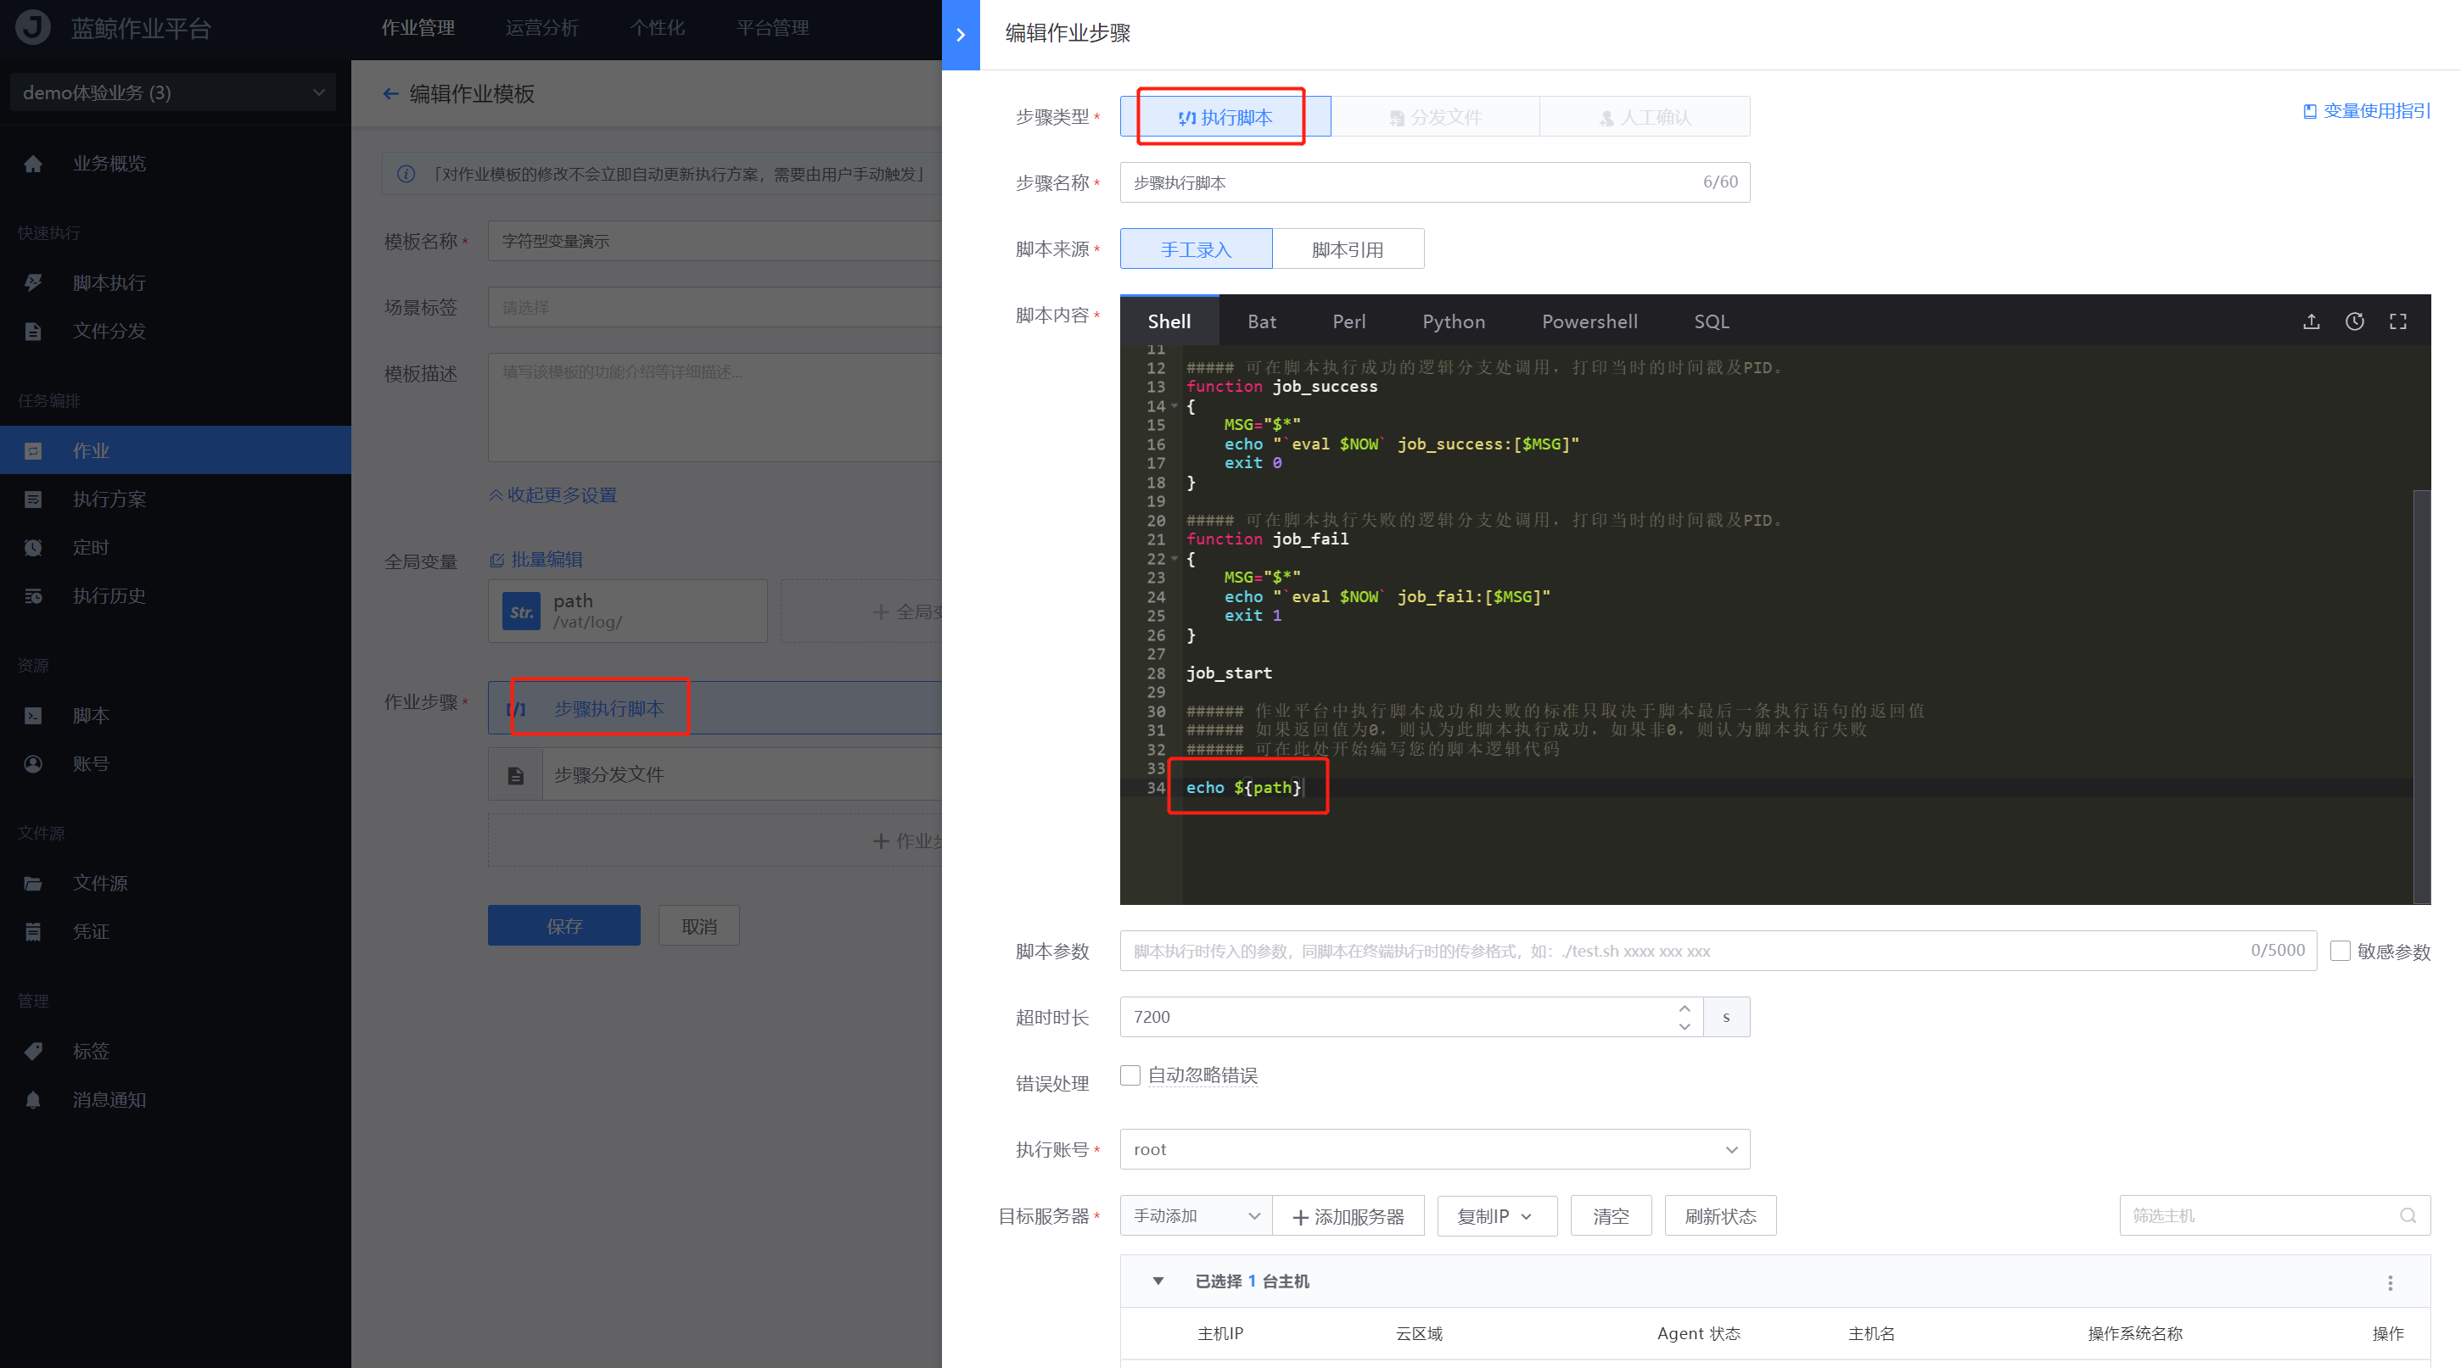Switch to the Powershell language tab
2461x1368 pixels.
coord(1589,321)
